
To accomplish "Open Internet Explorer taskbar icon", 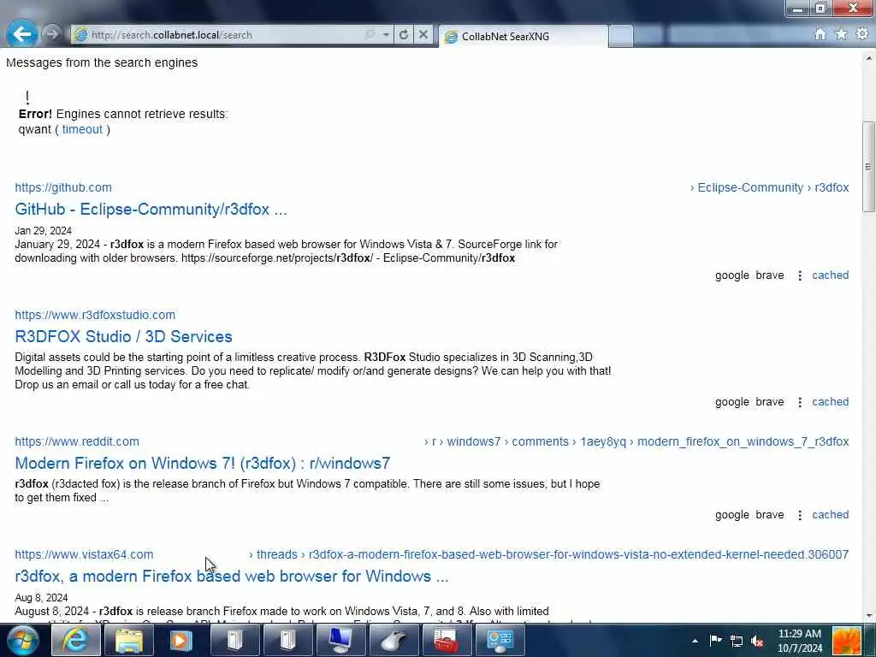I will tap(75, 640).
